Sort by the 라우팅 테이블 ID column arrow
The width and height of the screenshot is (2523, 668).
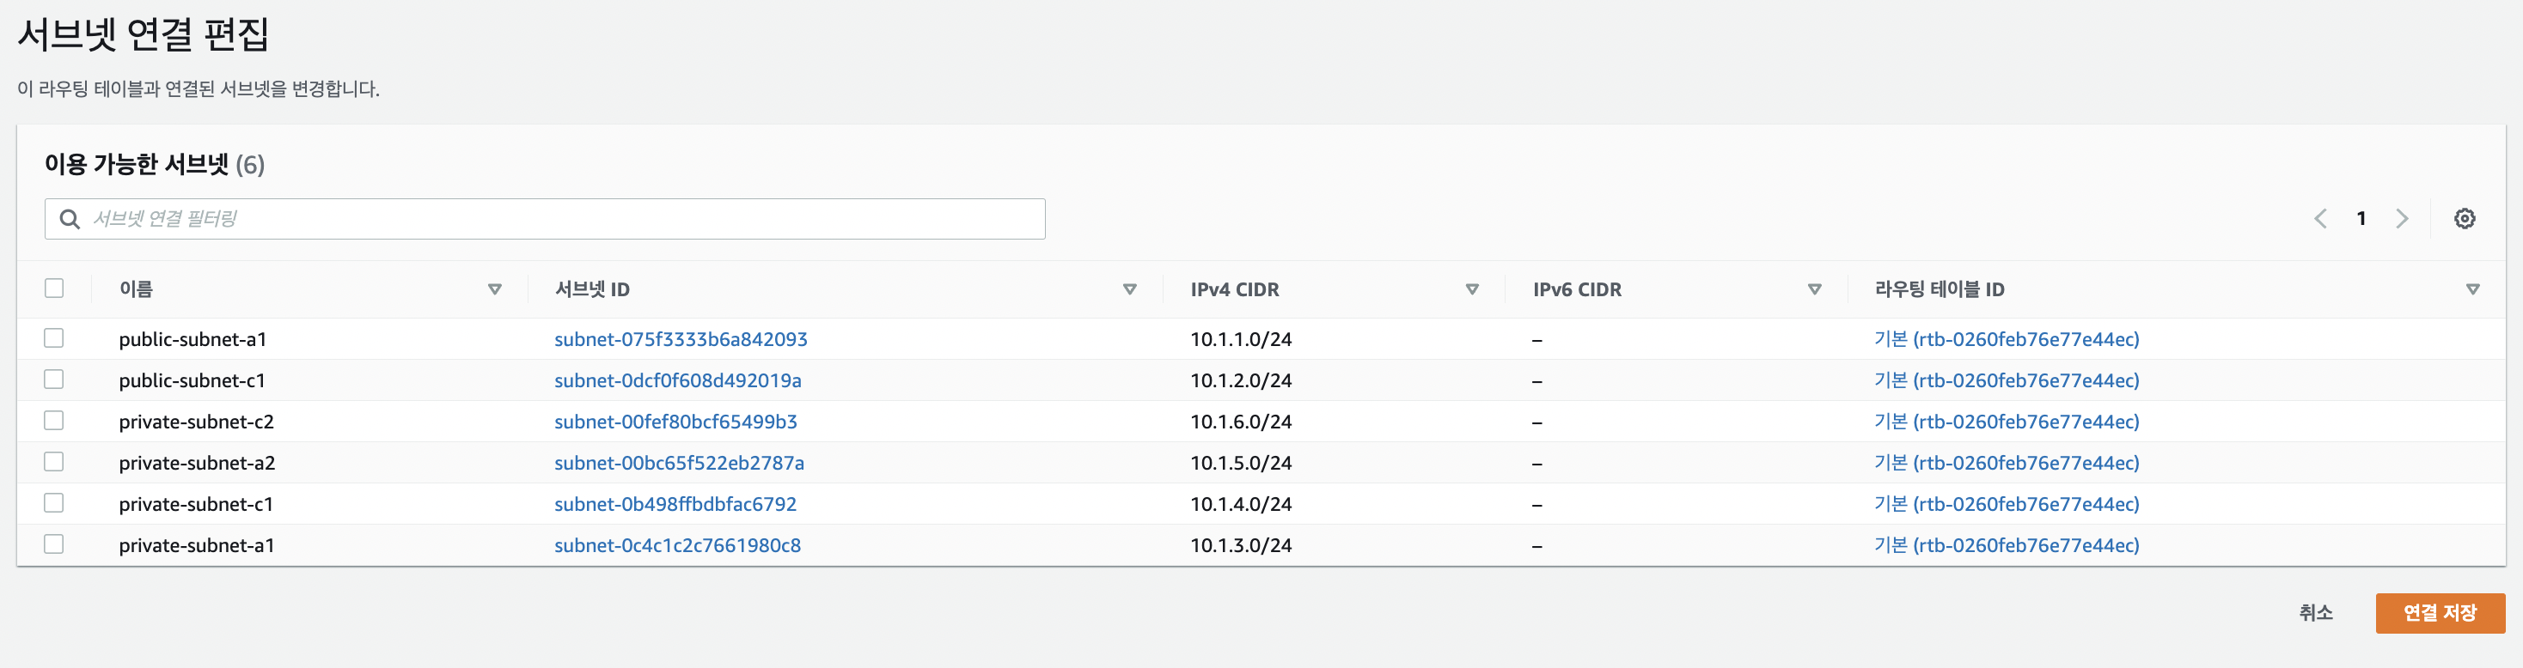click(2472, 289)
